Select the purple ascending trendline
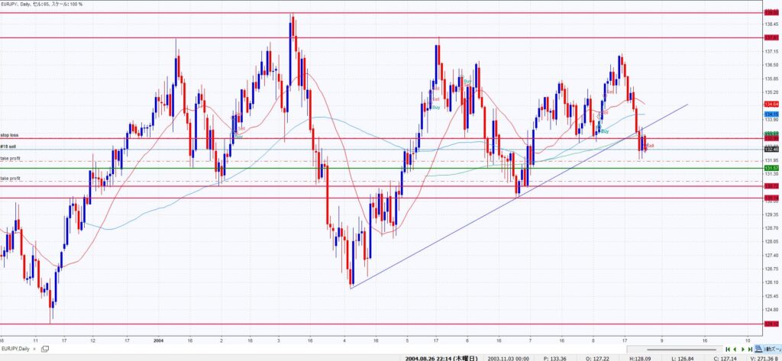Viewport: 782px width, 361px height. pyautogui.click(x=458, y=229)
